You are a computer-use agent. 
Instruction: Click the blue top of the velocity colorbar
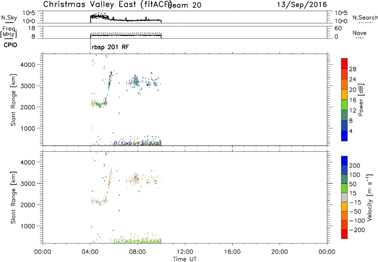point(344,161)
